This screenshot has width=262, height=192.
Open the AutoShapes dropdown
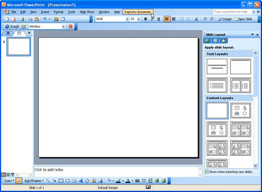[34, 181]
